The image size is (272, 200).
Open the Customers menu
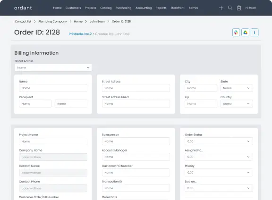pyautogui.click(x=73, y=8)
